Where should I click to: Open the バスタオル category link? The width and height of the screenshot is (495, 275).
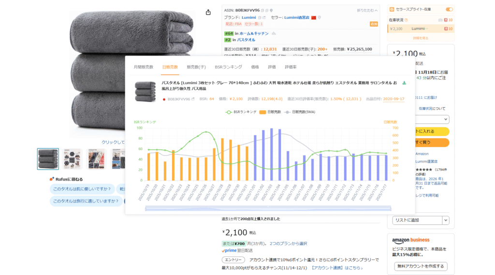(x=246, y=40)
